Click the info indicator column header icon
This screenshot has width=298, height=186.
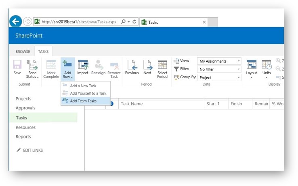pos(111,104)
